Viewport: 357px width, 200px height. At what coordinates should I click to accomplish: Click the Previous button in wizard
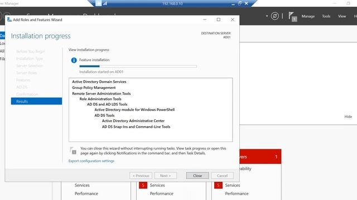tap(141, 176)
